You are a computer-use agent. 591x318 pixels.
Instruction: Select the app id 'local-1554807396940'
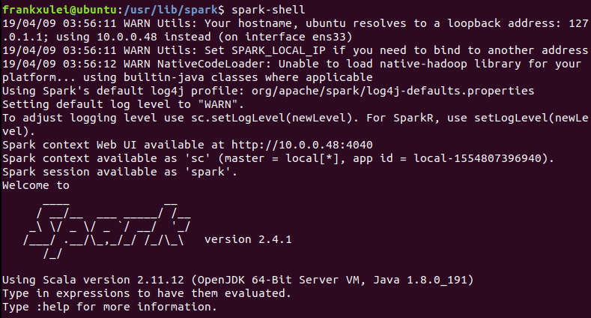(x=478, y=158)
